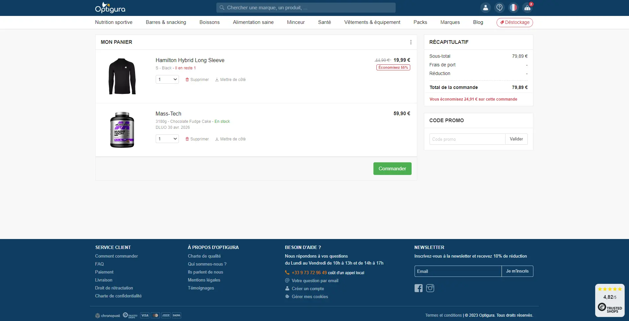Click the French flag language icon

[x=513, y=8]
